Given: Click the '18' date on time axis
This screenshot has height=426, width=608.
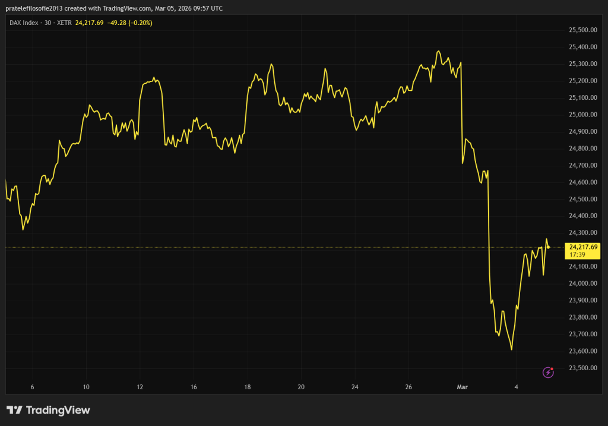Looking at the screenshot, I should tap(248, 387).
